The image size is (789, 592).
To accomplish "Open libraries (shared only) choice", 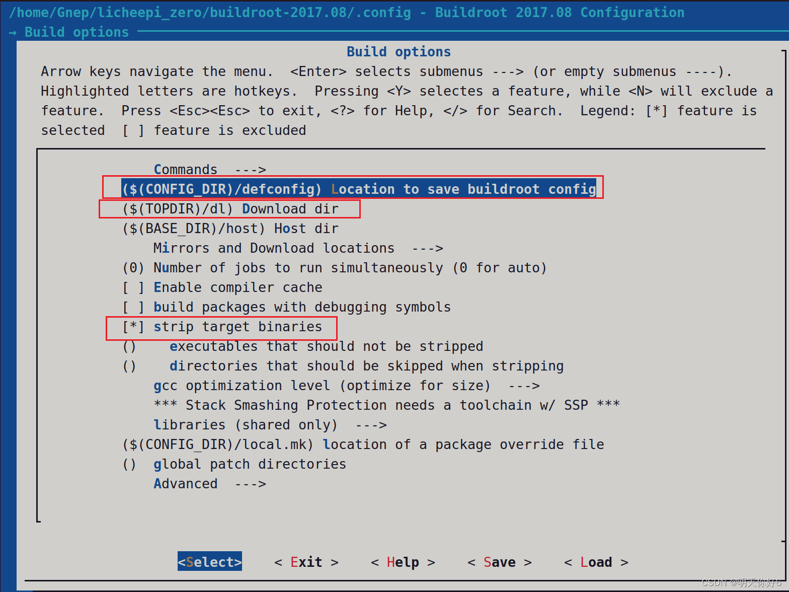I will coord(270,425).
